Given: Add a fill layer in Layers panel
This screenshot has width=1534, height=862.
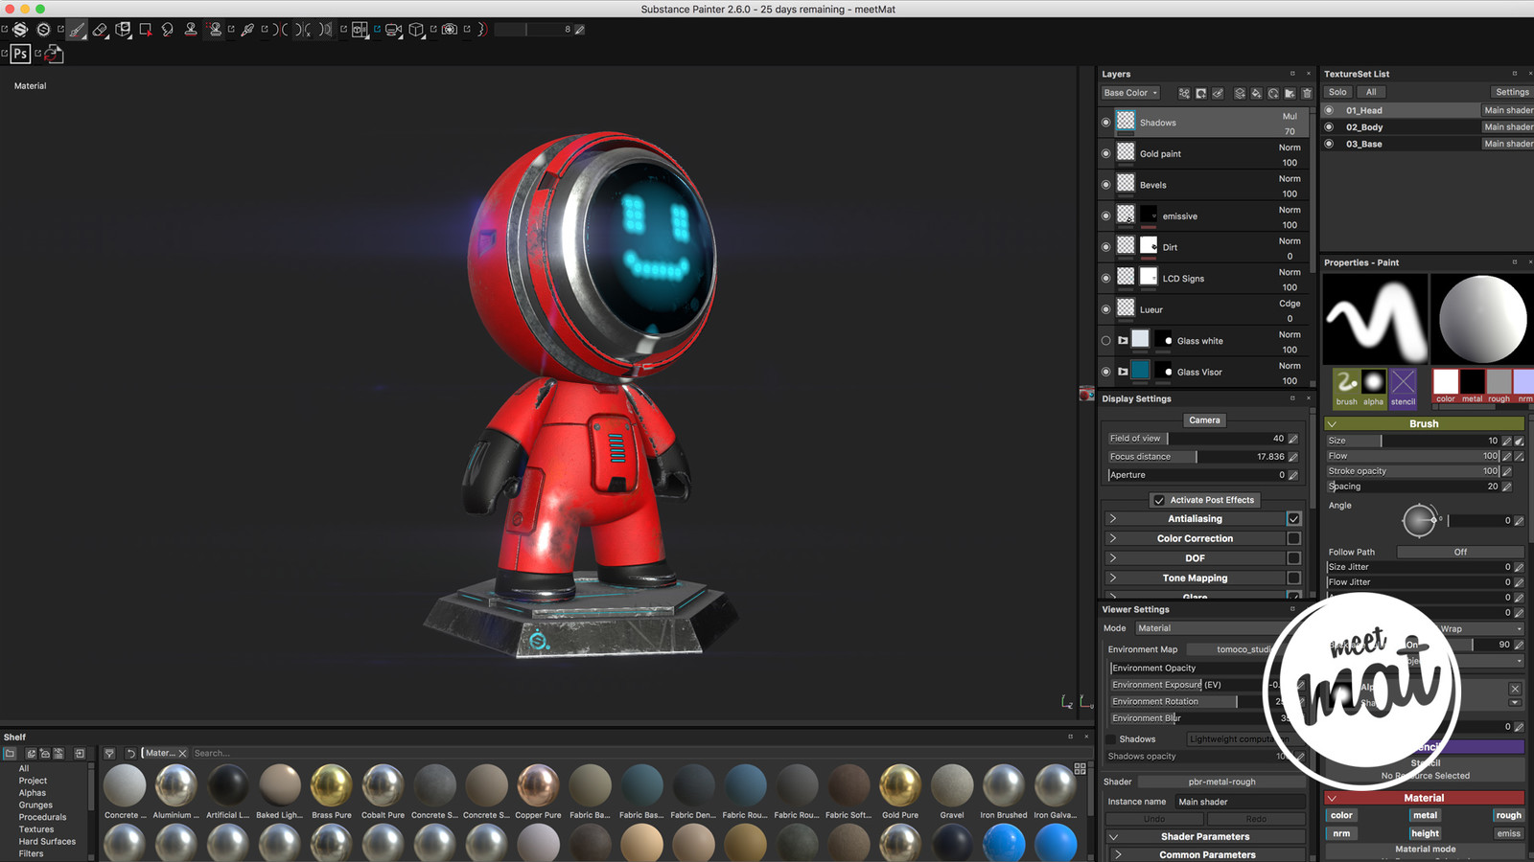Looking at the screenshot, I should [1256, 93].
